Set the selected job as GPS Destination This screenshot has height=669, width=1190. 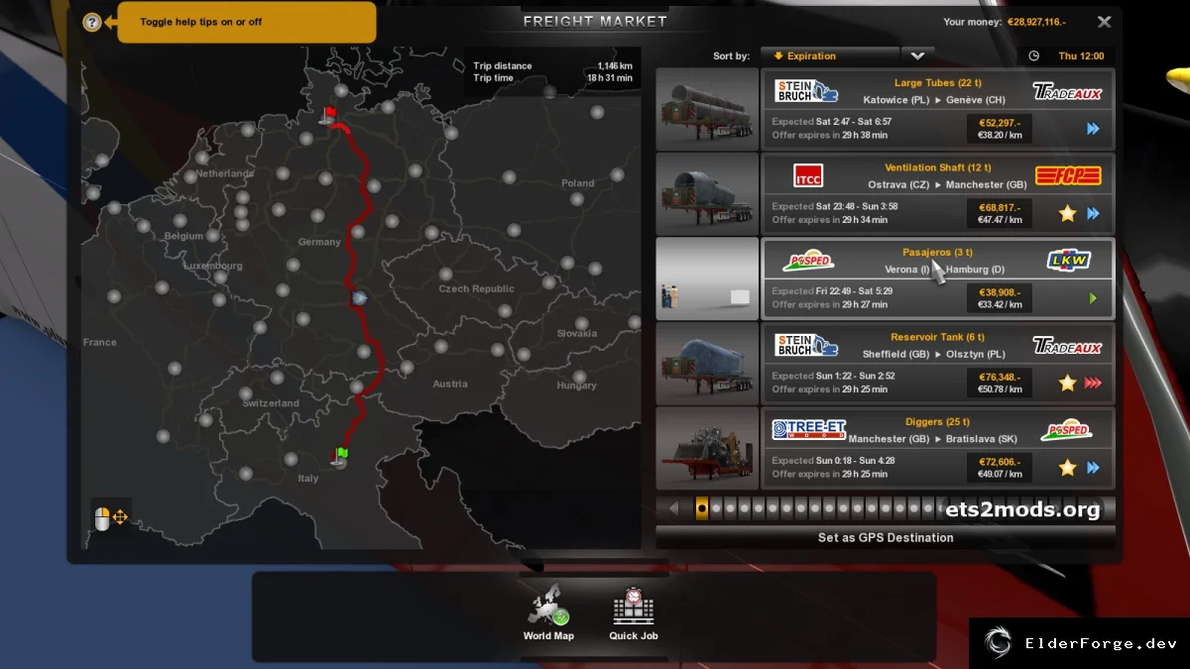pyautogui.click(x=886, y=537)
